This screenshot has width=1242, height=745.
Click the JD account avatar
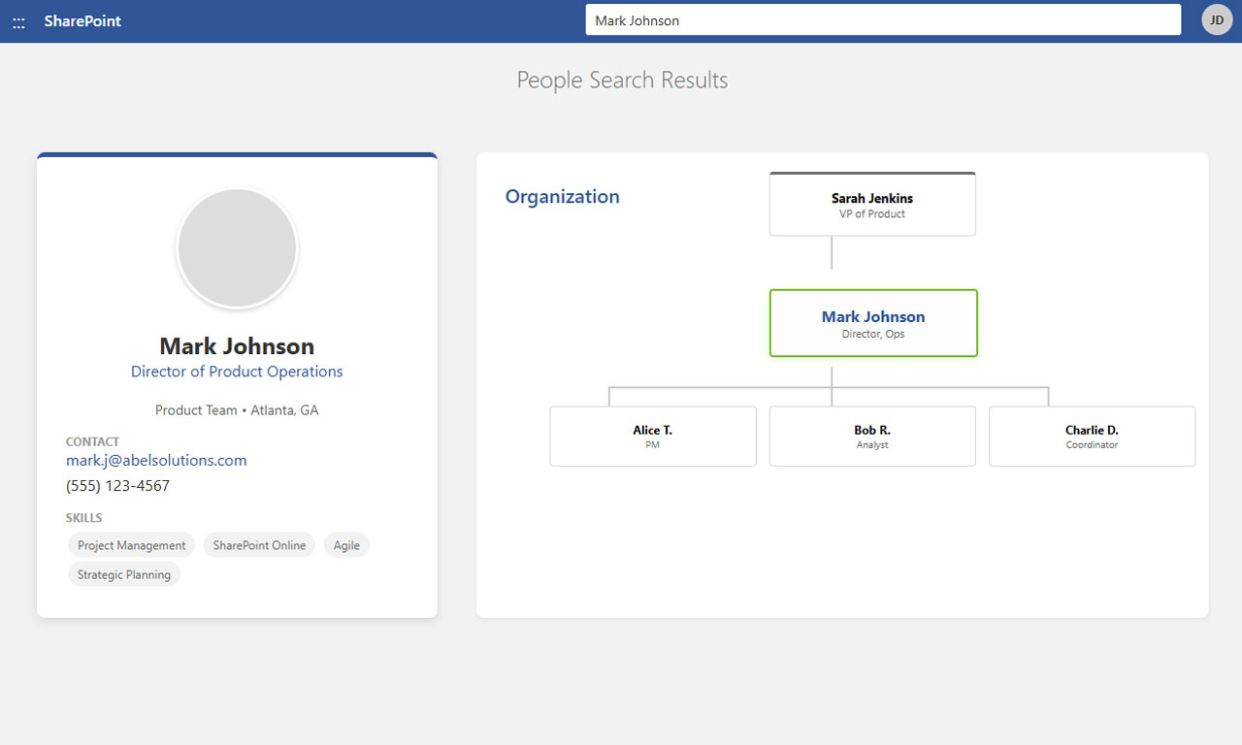pos(1216,19)
